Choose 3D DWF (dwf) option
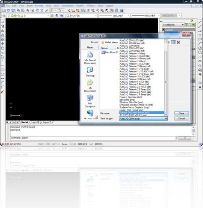203x208 pixels. [142, 115]
